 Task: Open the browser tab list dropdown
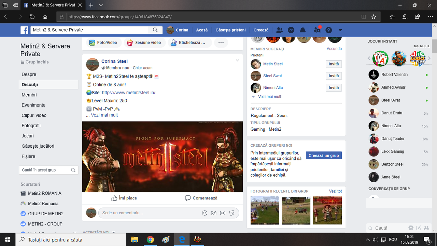(101, 5)
